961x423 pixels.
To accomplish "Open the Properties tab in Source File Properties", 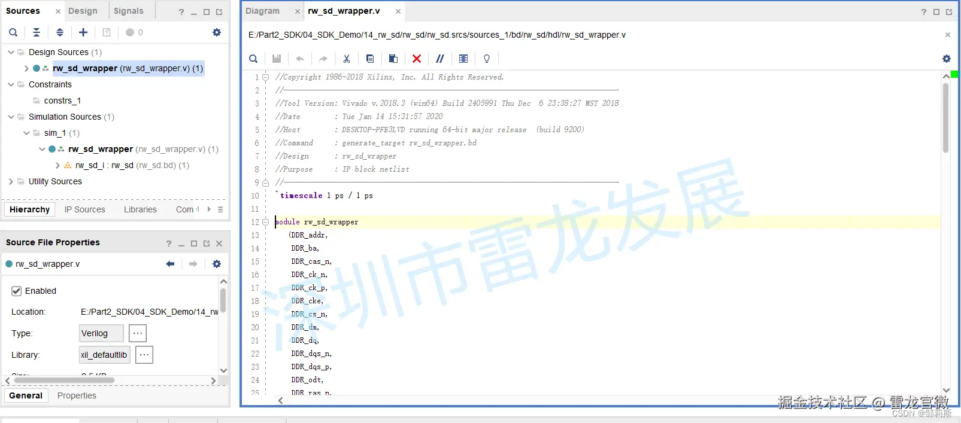I will click(x=77, y=395).
